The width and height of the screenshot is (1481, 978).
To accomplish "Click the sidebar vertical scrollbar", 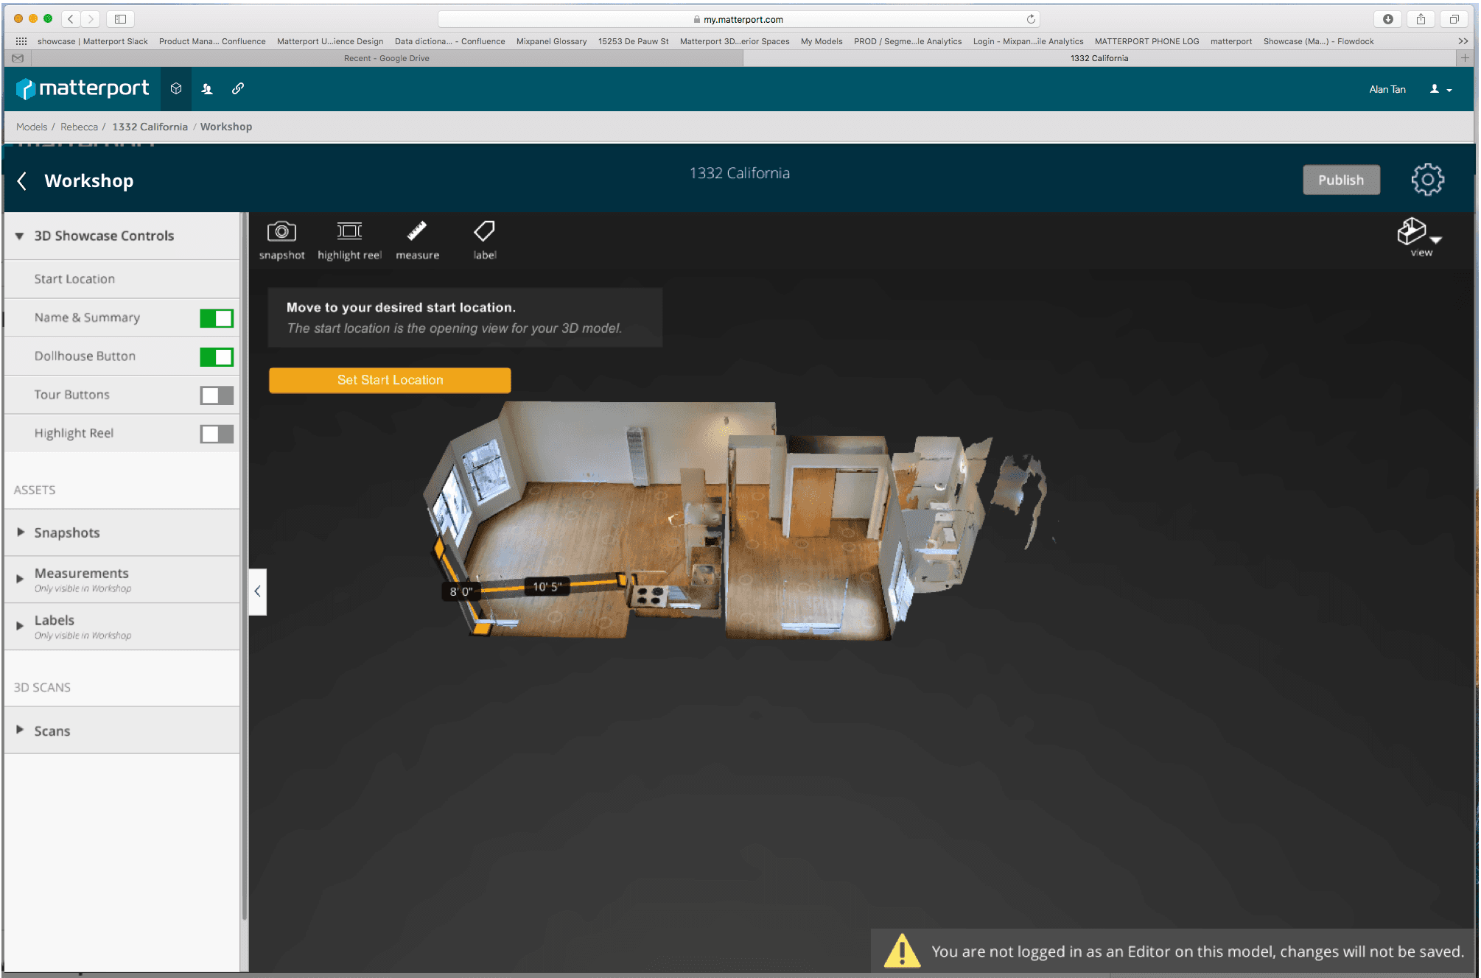I will (244, 567).
